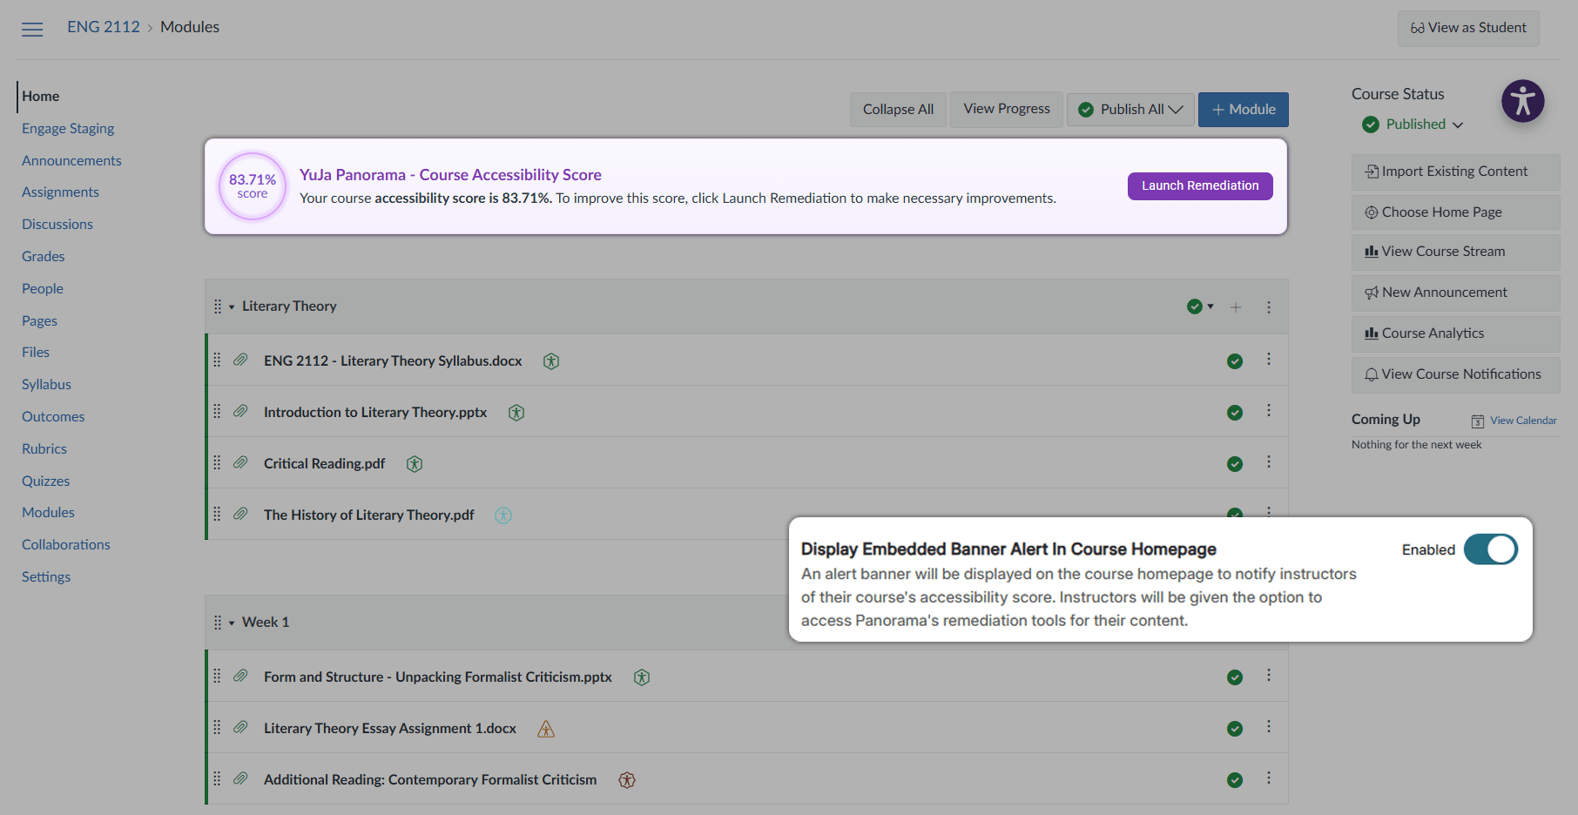The height and width of the screenshot is (815, 1578).
Task: Open the Published course status dropdown
Action: [x=1411, y=124]
